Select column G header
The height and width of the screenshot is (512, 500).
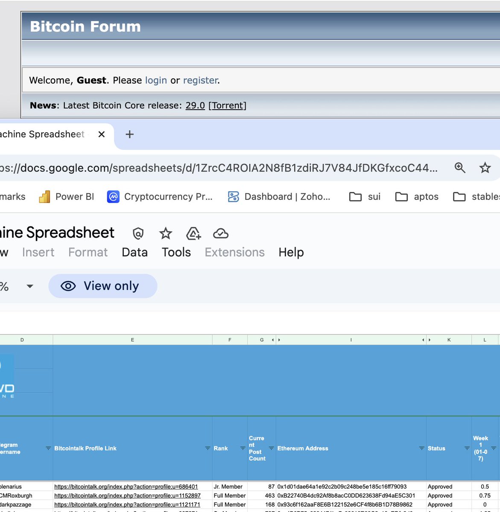(x=262, y=340)
